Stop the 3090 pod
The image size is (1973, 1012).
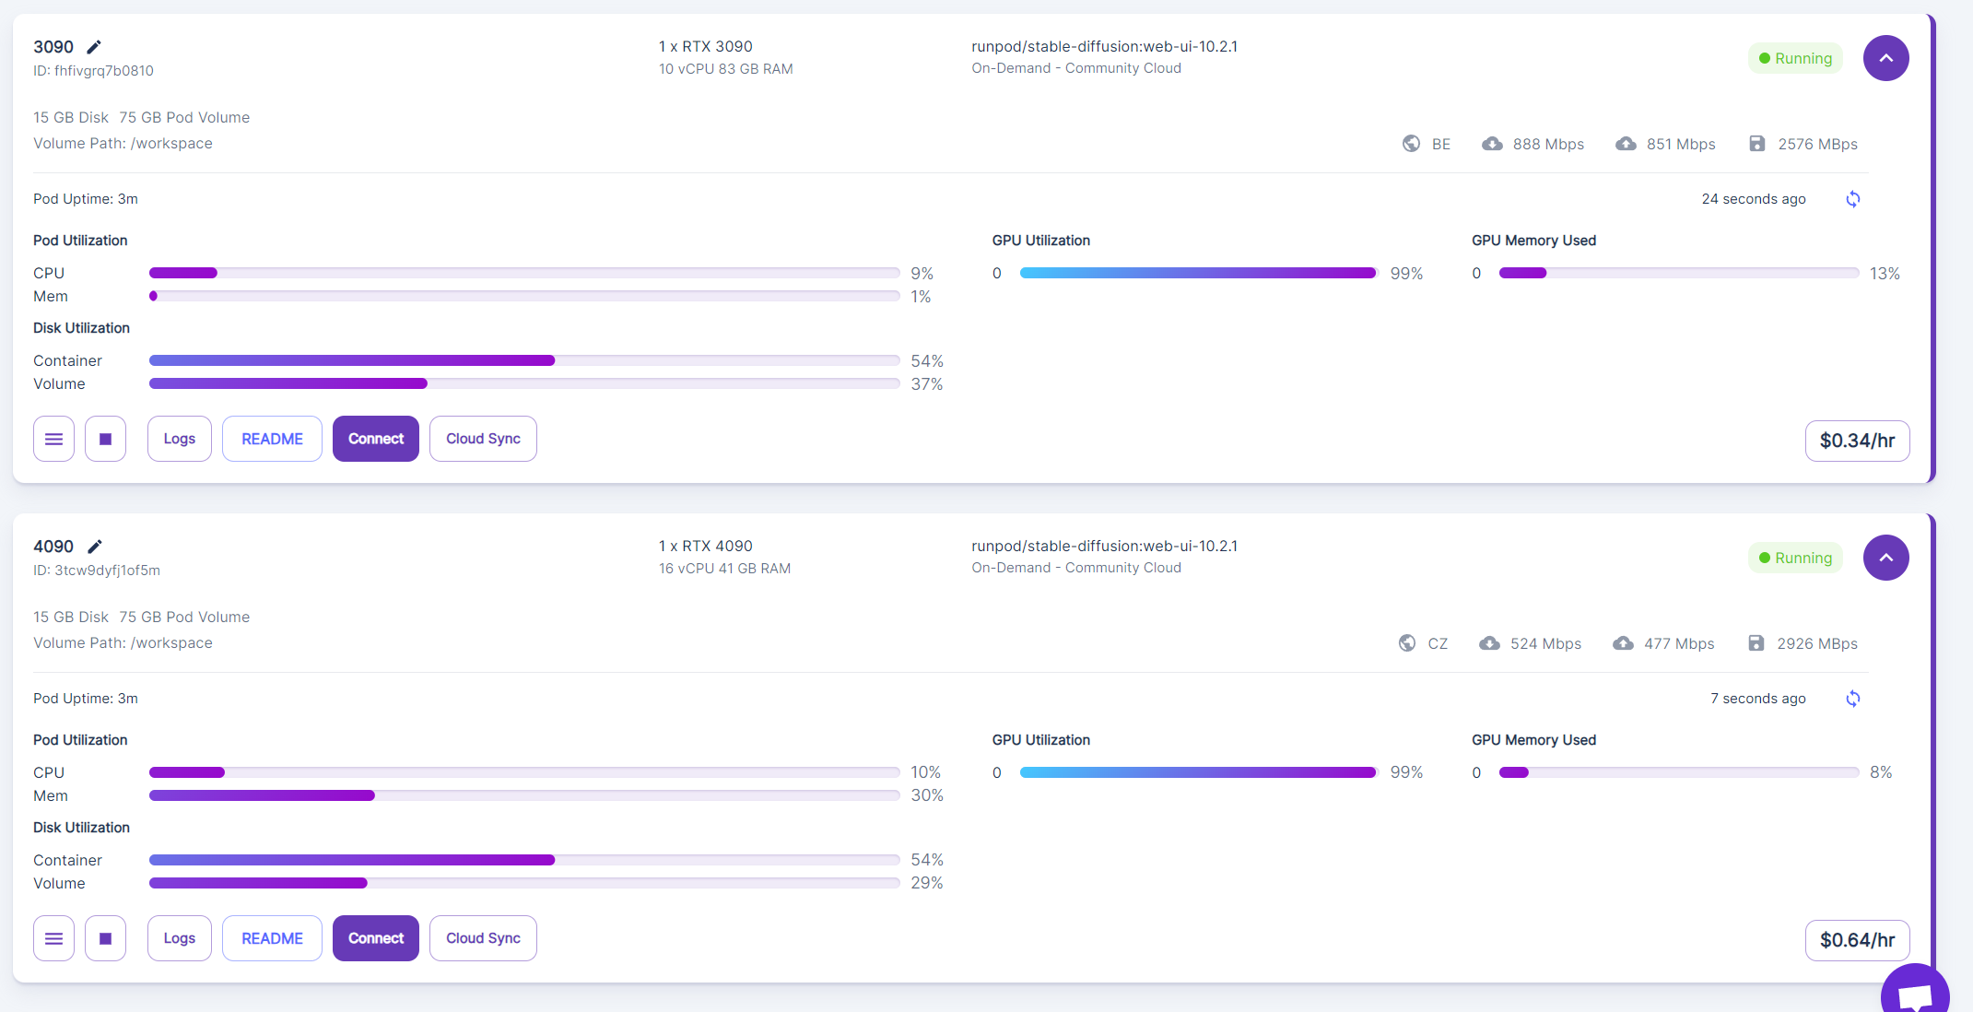pyautogui.click(x=105, y=439)
